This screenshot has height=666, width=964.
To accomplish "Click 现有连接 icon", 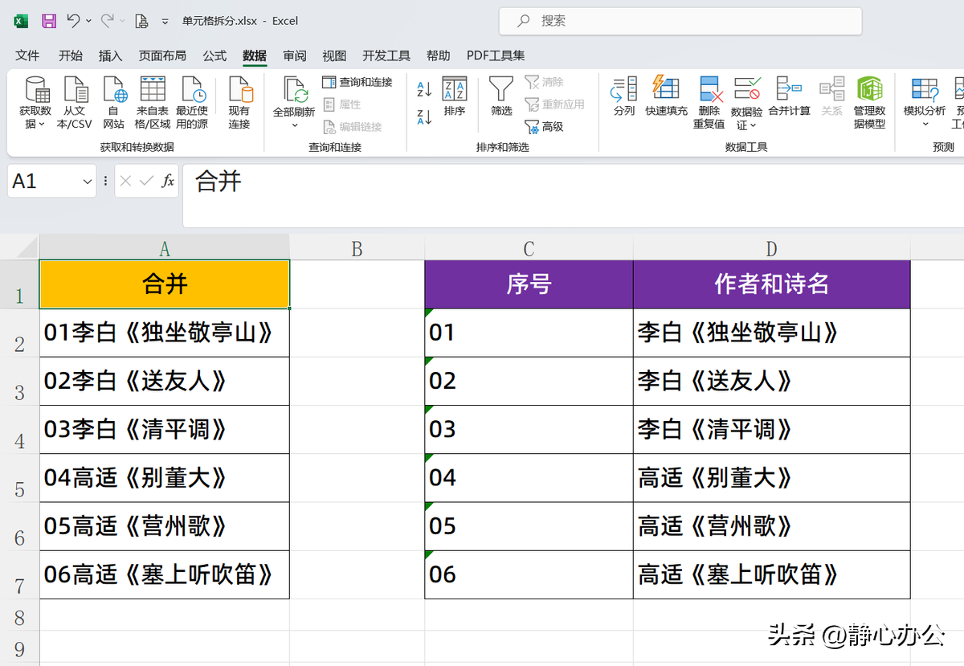I will click(x=239, y=90).
